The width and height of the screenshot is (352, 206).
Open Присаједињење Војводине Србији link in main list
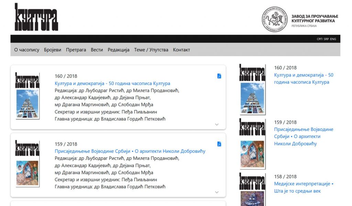tap(130, 151)
